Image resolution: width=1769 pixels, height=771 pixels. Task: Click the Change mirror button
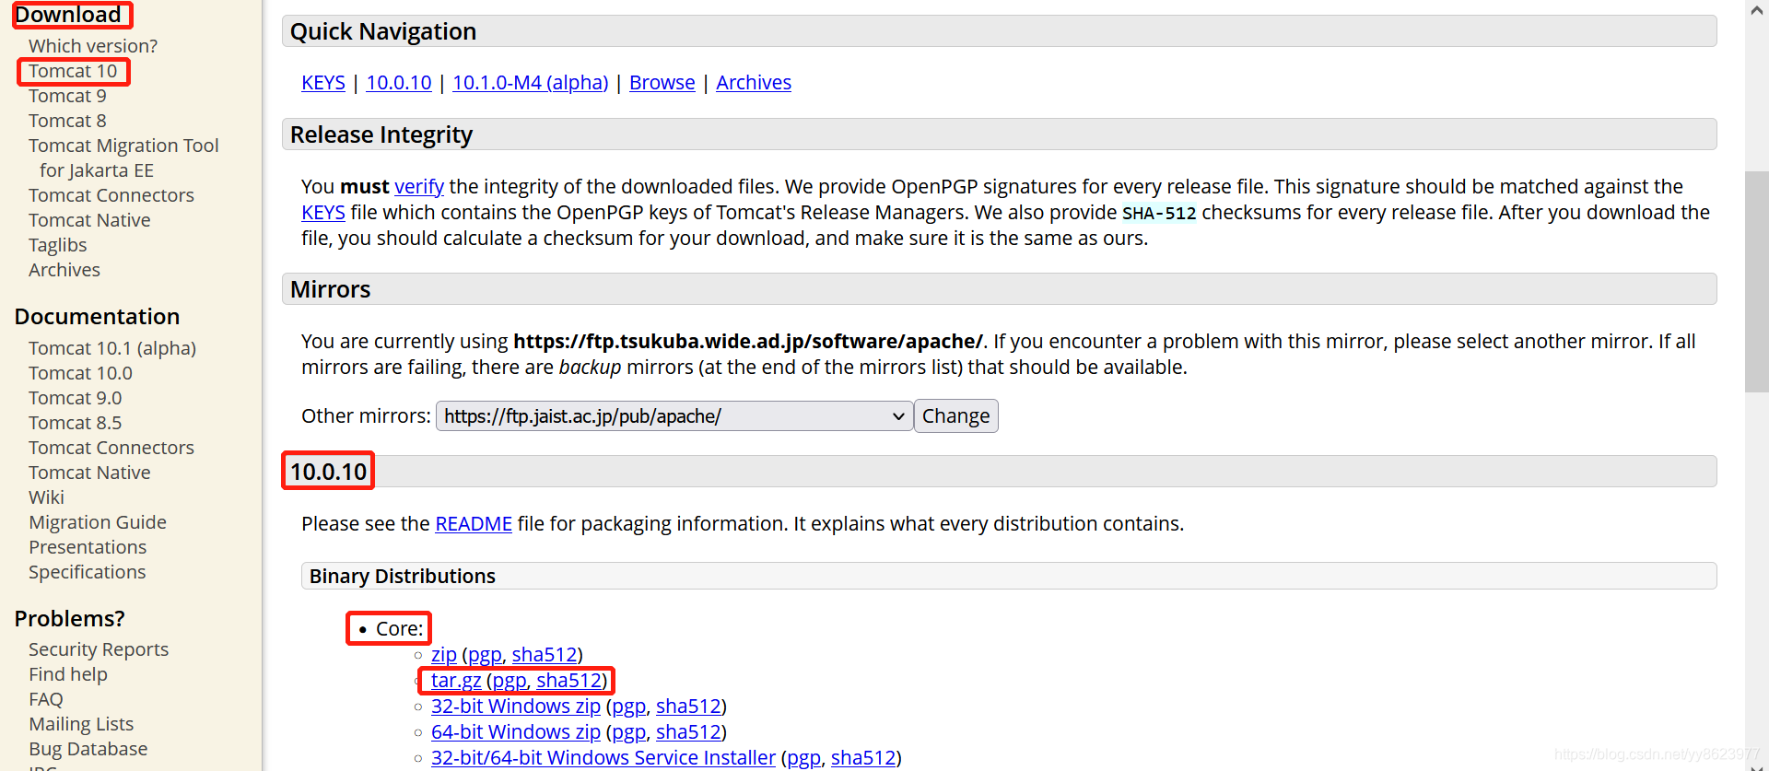tap(956, 416)
